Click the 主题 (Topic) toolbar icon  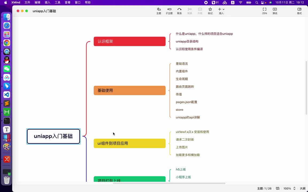coord(159,11)
